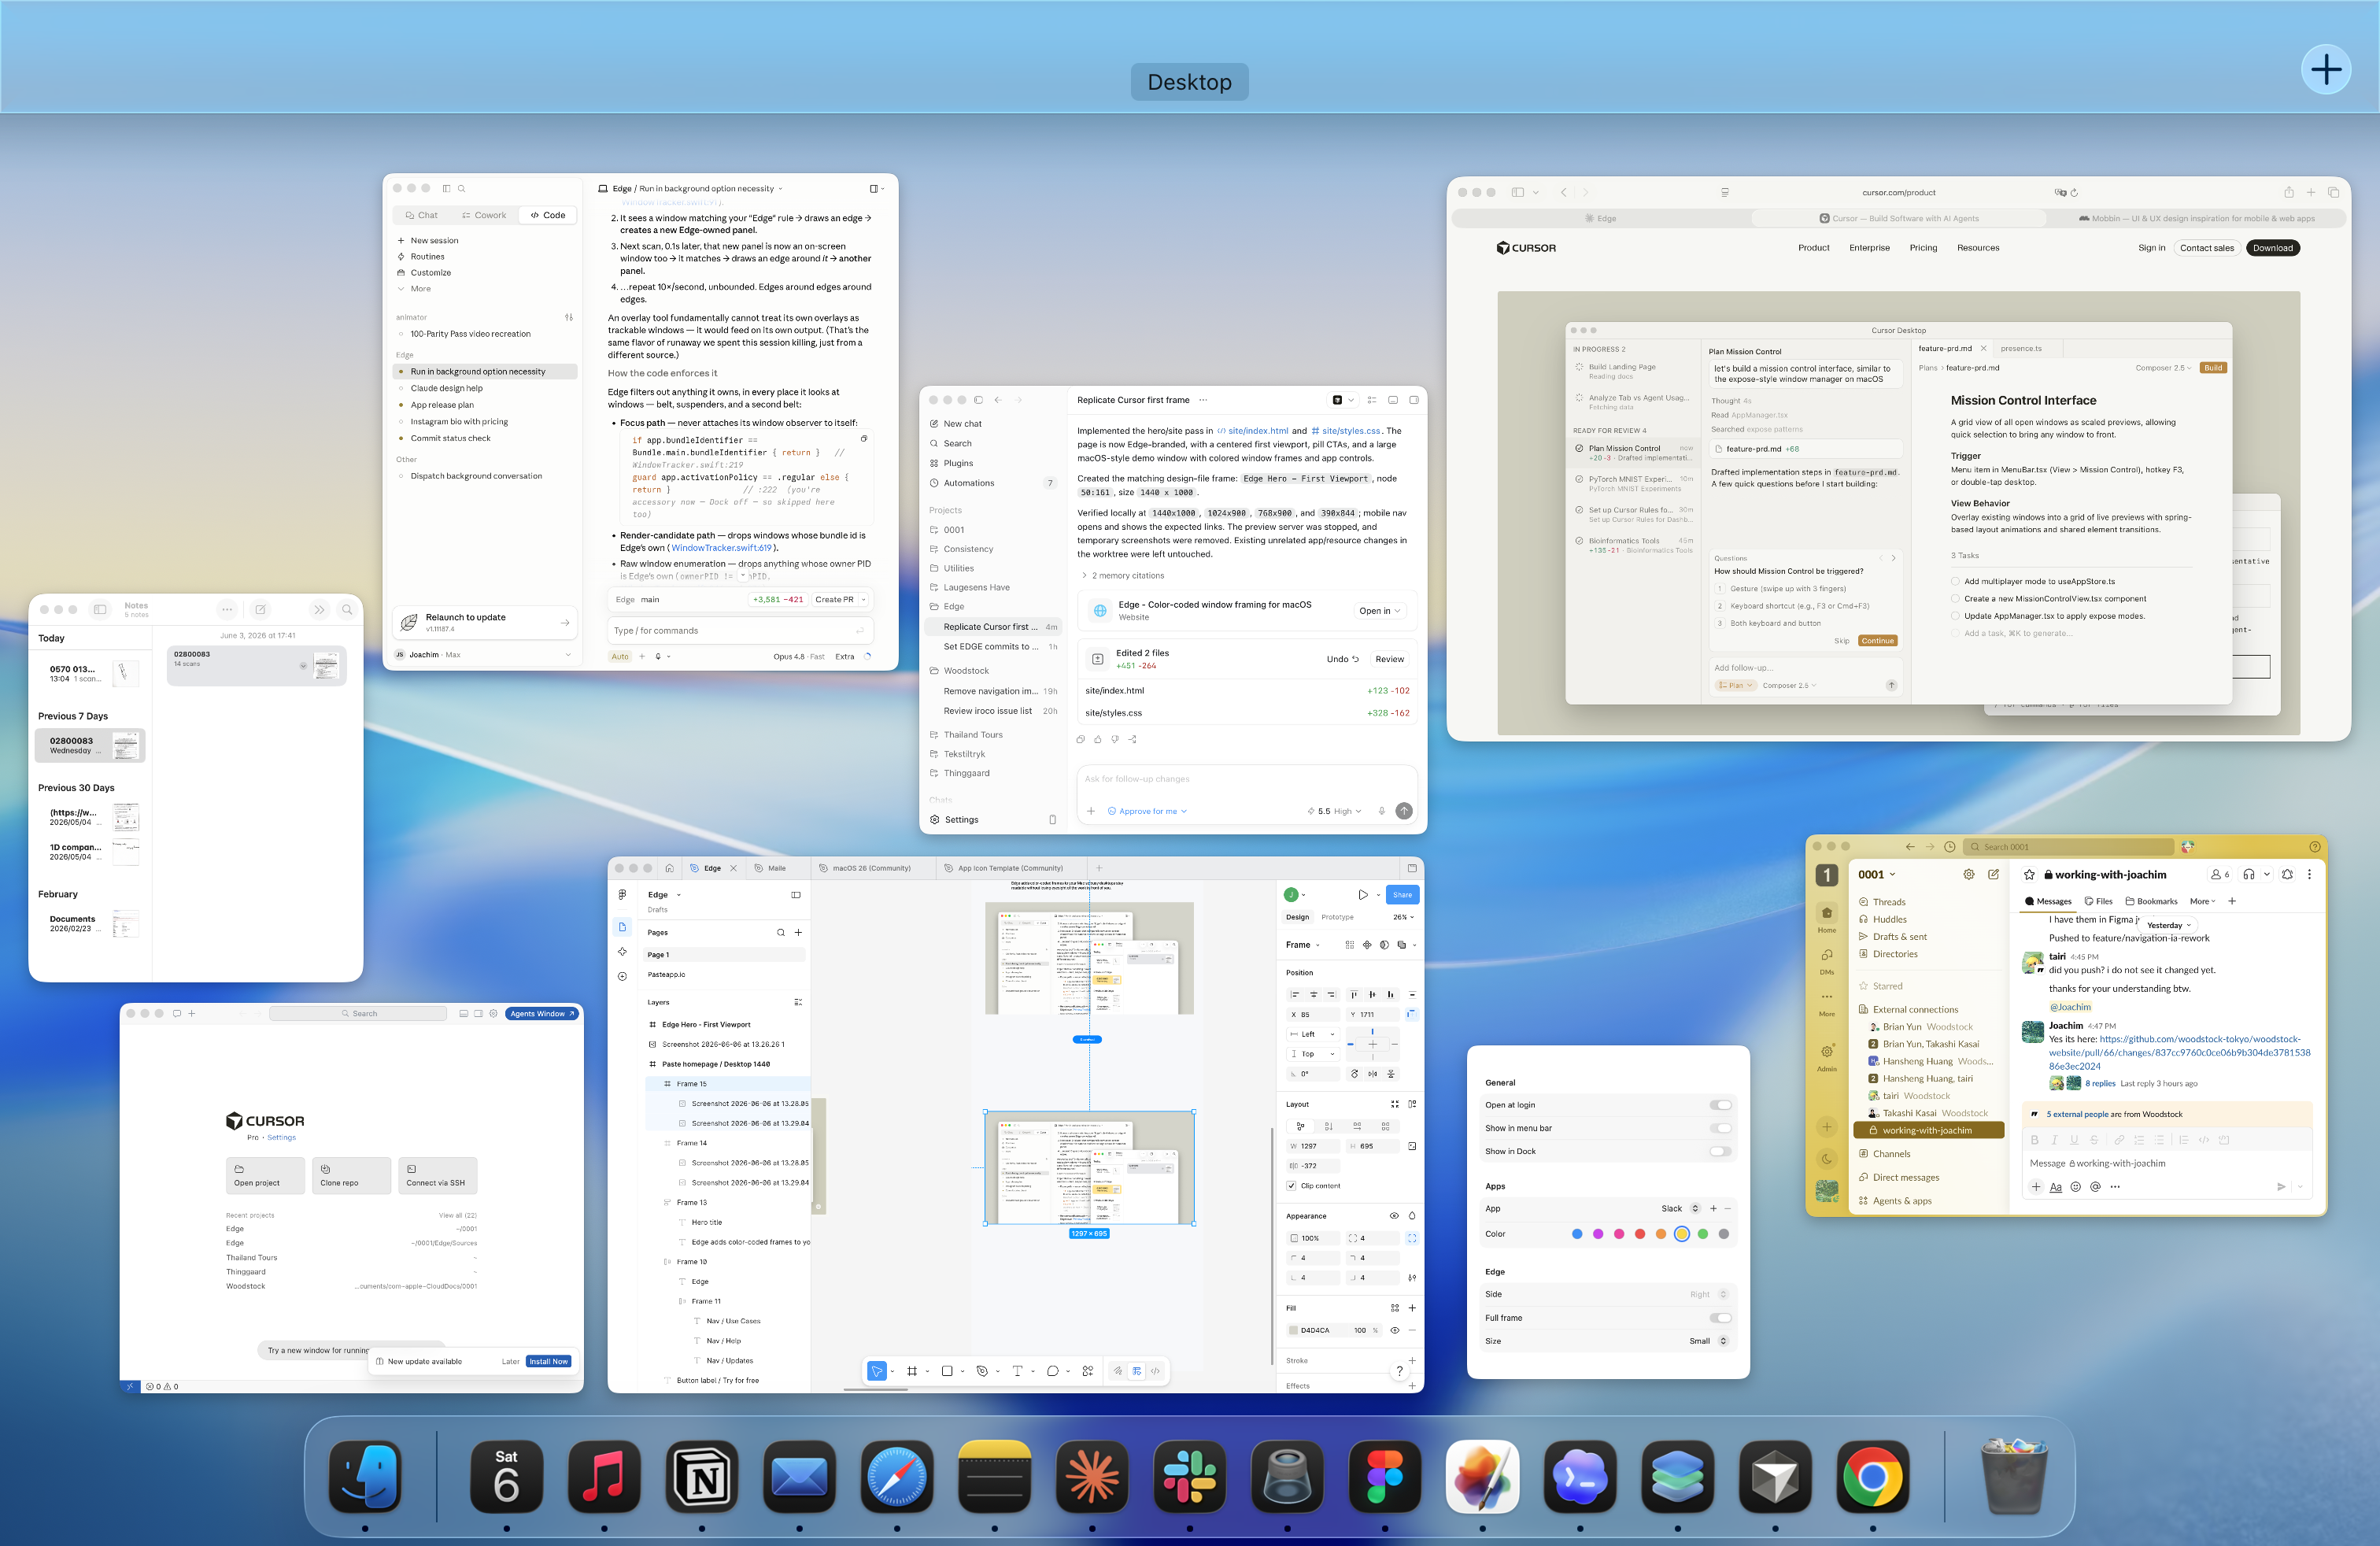Screen dimensions: 2380x1546
Task: Switch Figma to Dev Mode code icon
Action: [x=1155, y=1371]
